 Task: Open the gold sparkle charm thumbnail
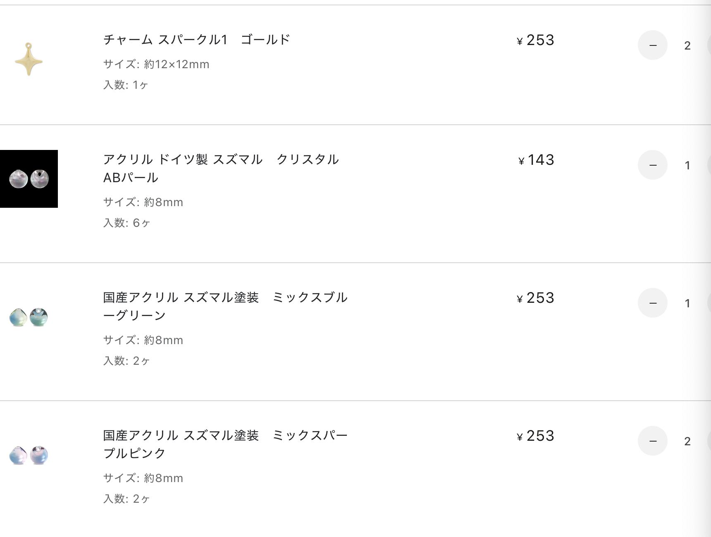(29, 59)
